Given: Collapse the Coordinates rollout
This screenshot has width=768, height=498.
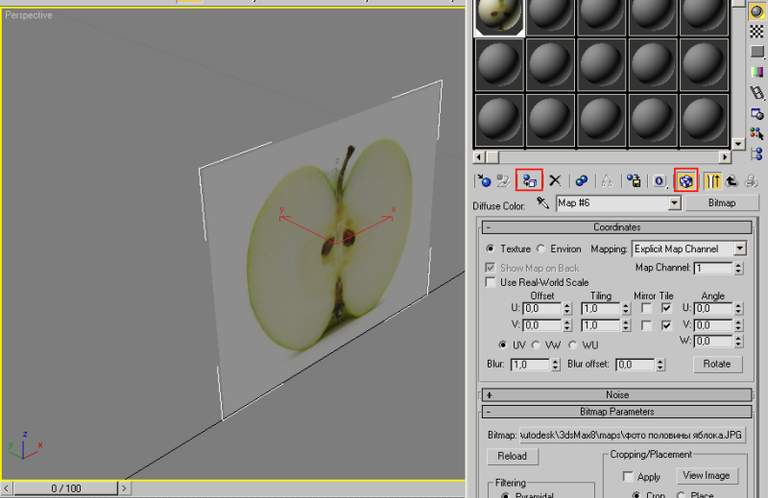Looking at the screenshot, I should (616, 227).
